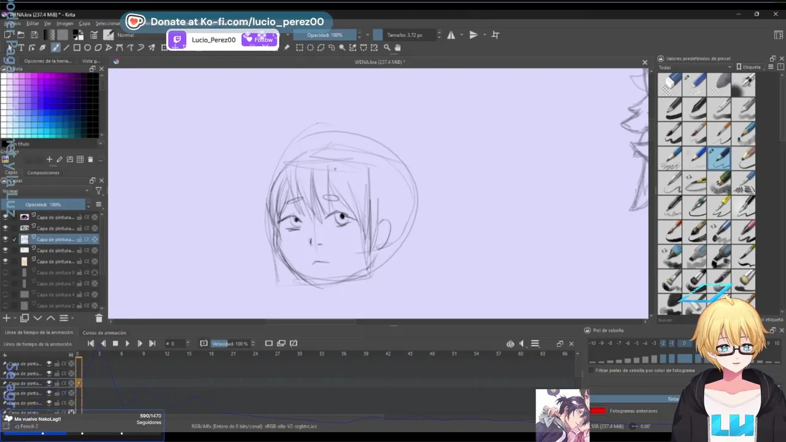Activate the wrap-around crop icon in toolbar

[496, 35]
